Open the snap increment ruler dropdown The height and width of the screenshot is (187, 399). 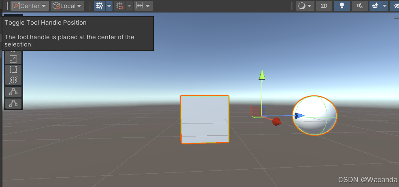point(144,6)
